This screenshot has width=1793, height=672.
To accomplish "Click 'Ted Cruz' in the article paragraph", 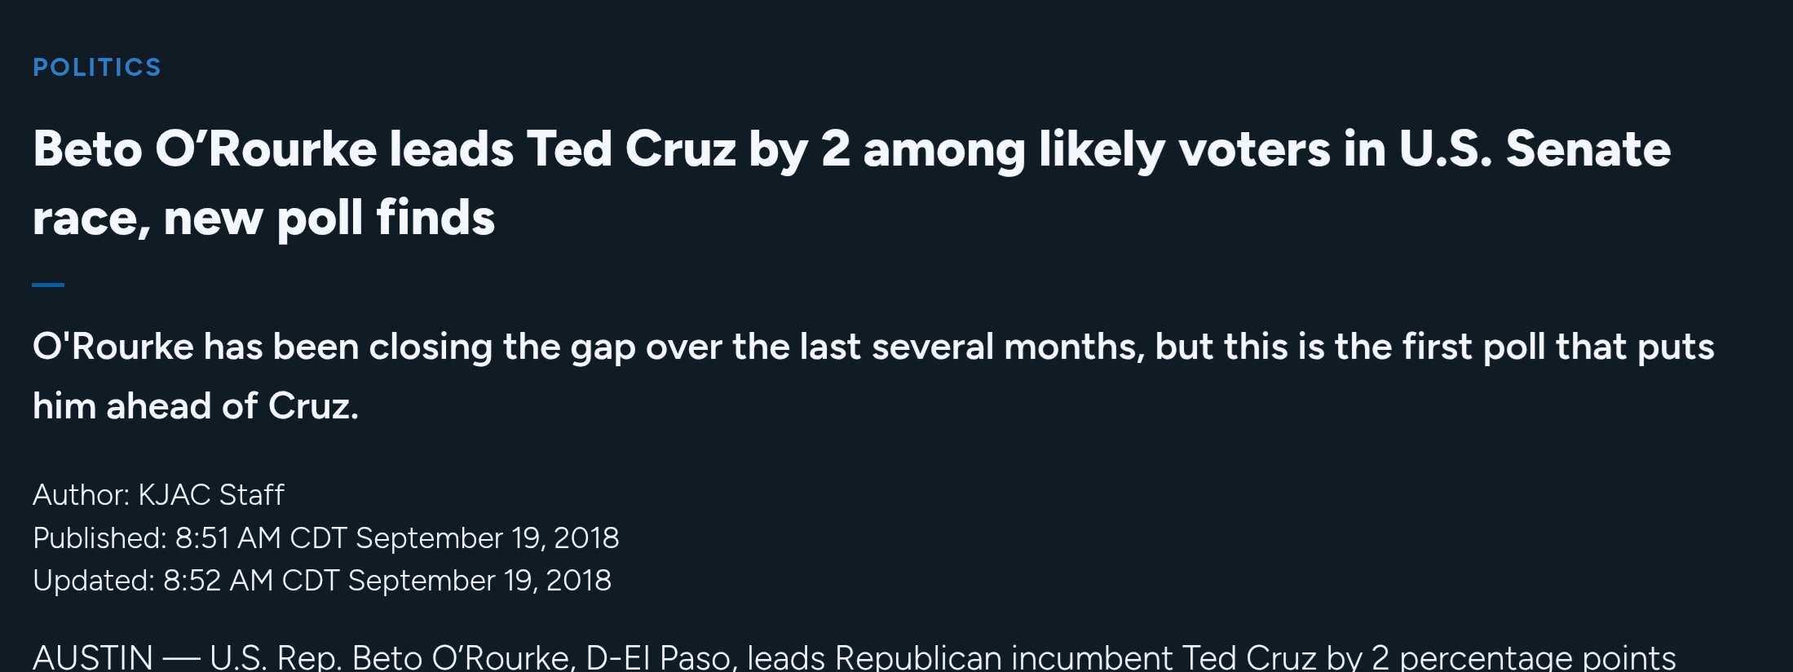I will tap(1249, 657).
